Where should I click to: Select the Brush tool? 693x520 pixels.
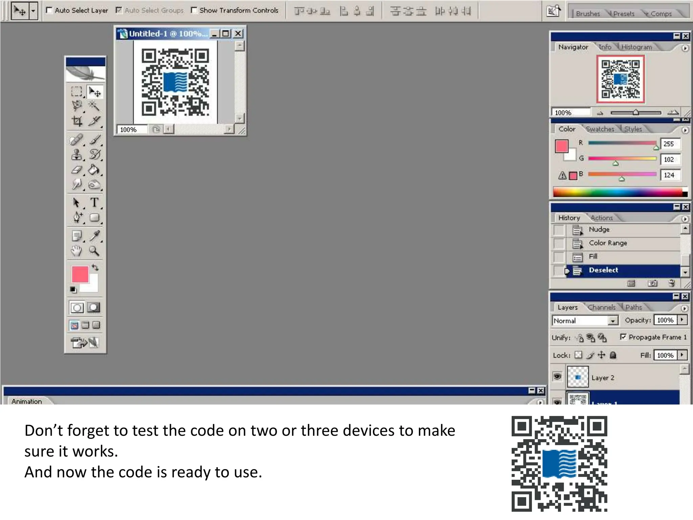(x=95, y=139)
